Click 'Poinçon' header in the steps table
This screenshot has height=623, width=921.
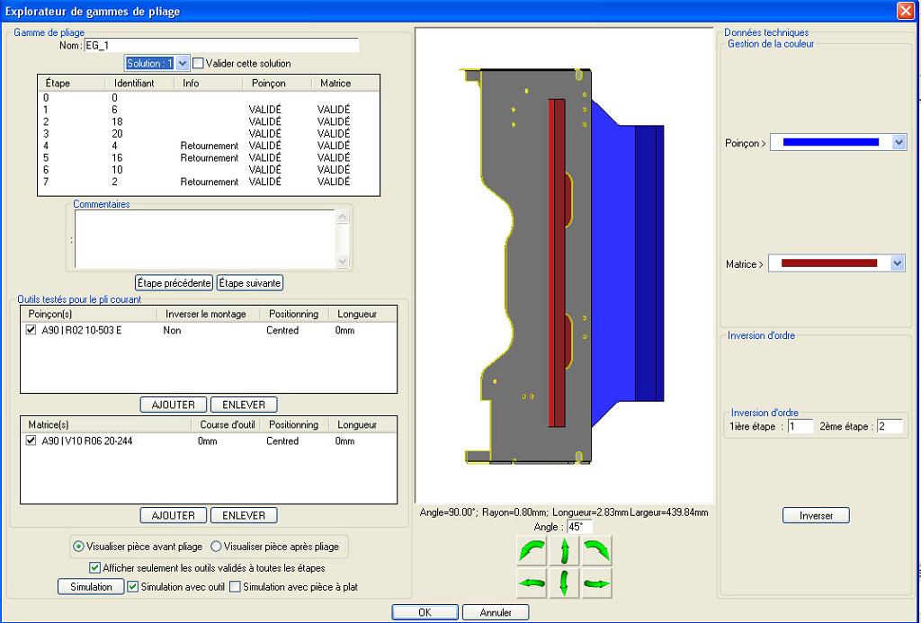[x=277, y=83]
